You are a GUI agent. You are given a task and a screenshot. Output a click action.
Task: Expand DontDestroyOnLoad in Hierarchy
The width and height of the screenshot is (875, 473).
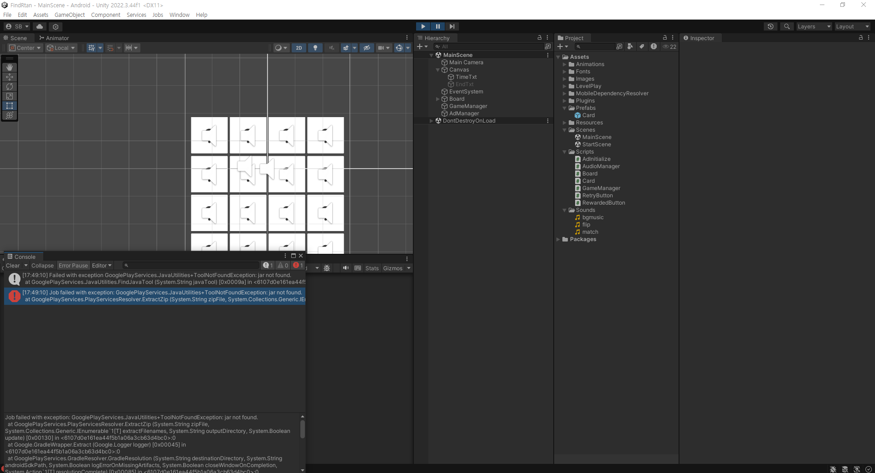tap(431, 121)
